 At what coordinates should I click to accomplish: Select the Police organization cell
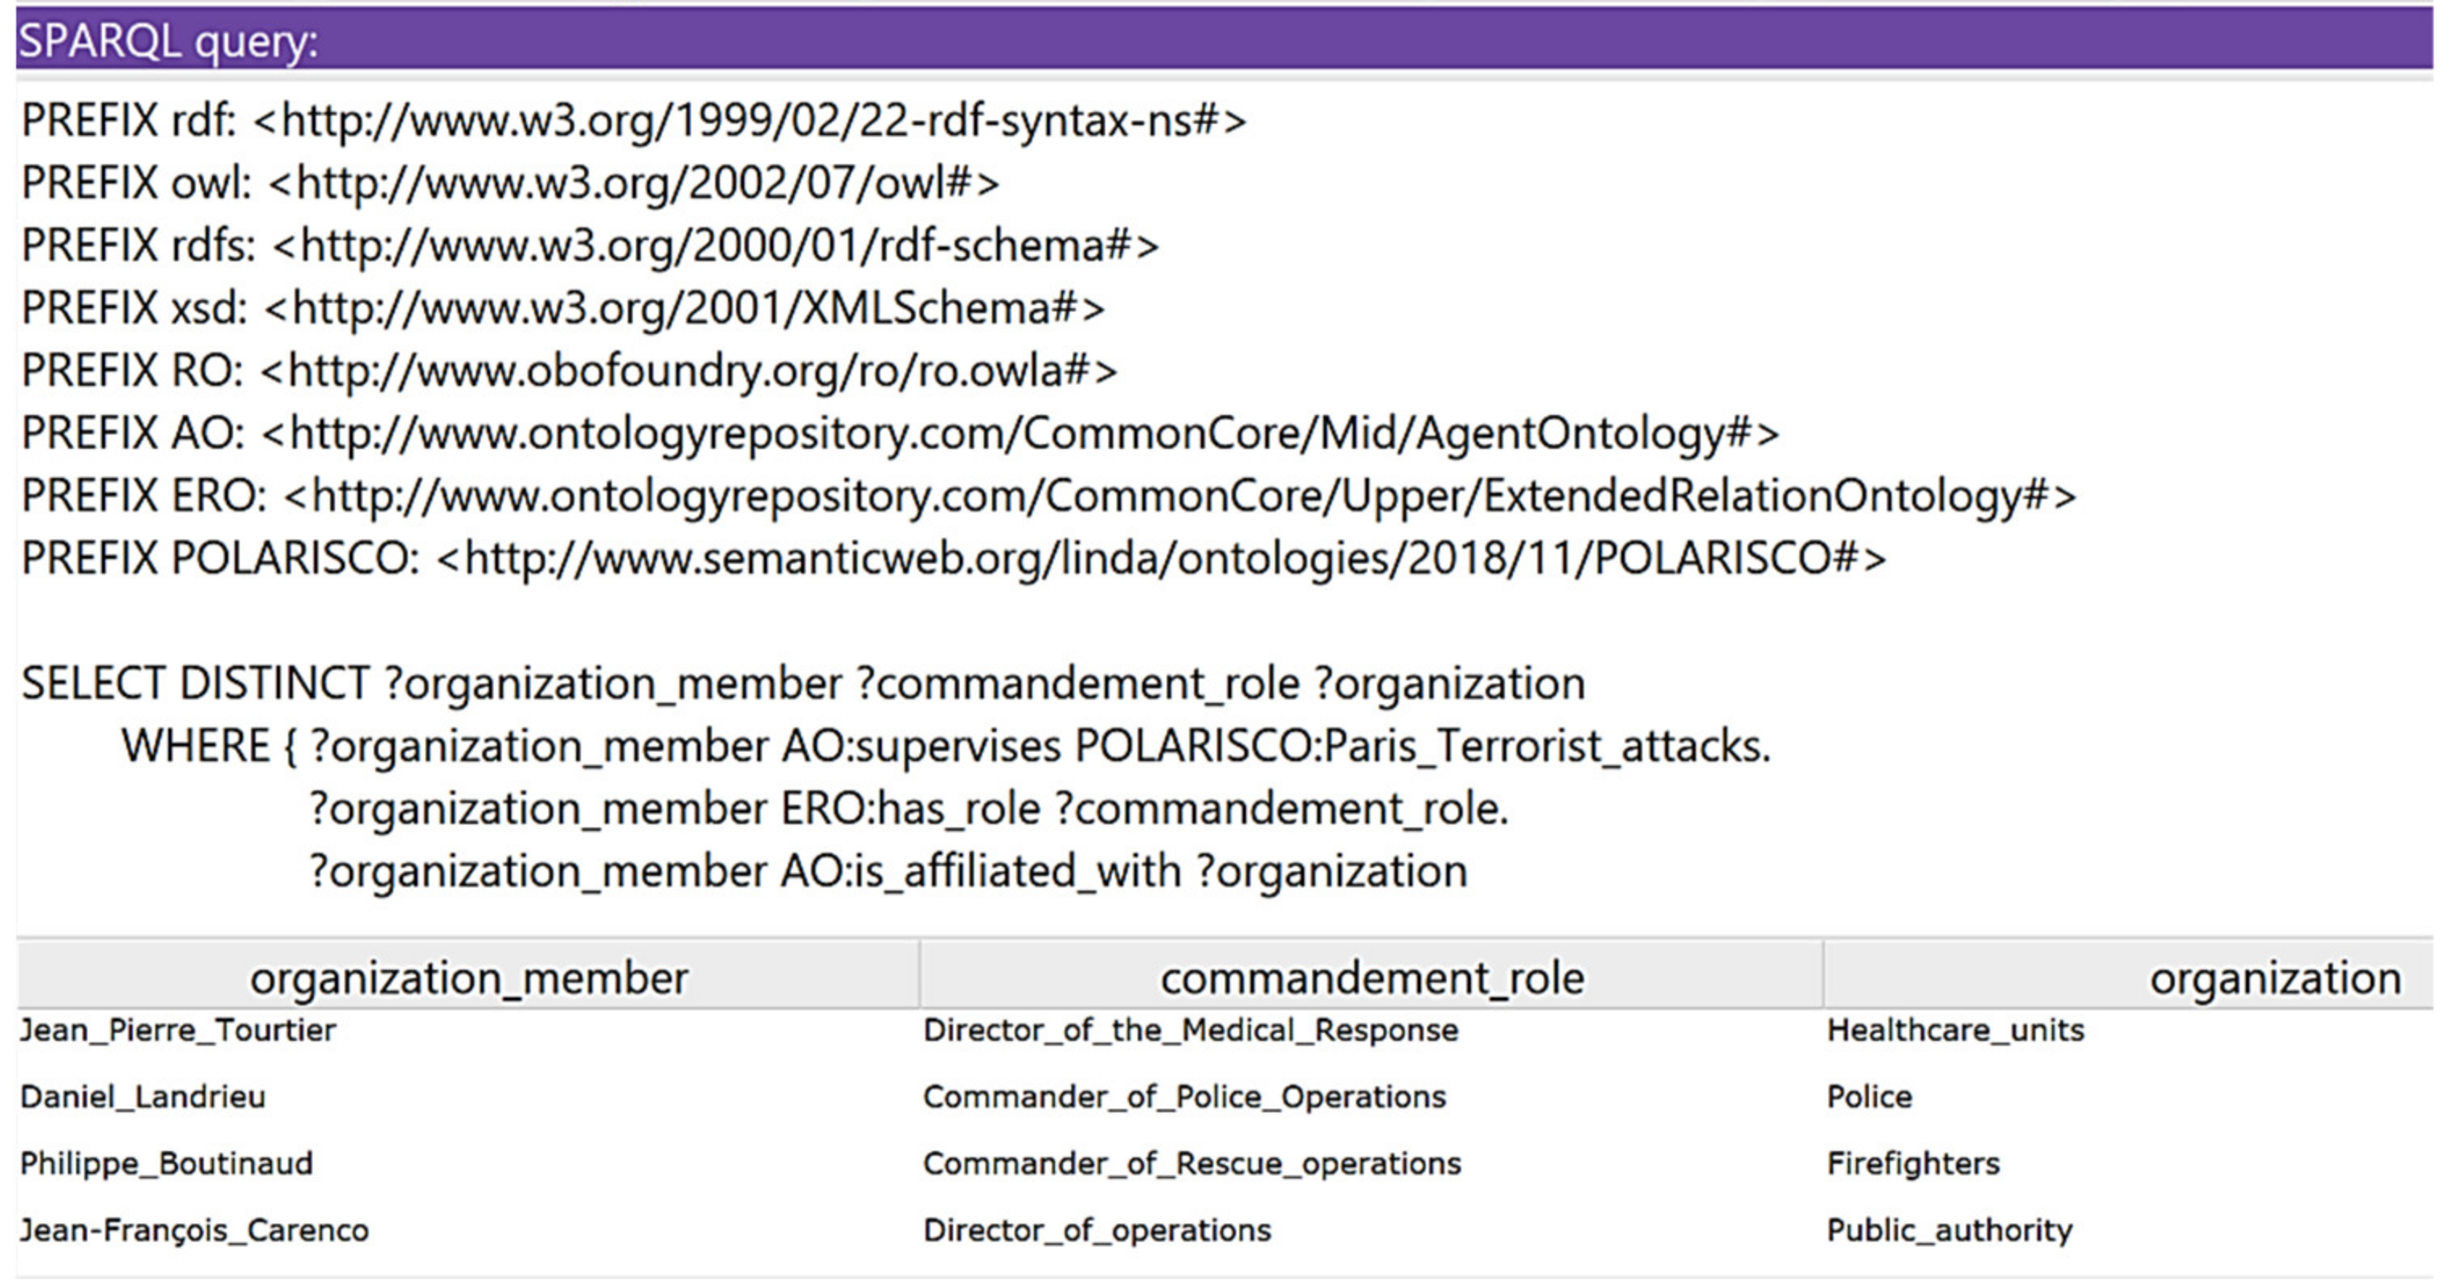[x=1868, y=1097]
